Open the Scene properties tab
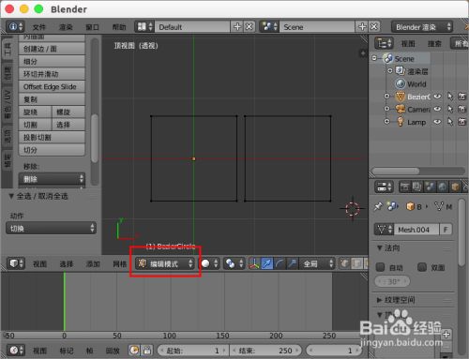This screenshot has width=469, height=359. (x=430, y=187)
